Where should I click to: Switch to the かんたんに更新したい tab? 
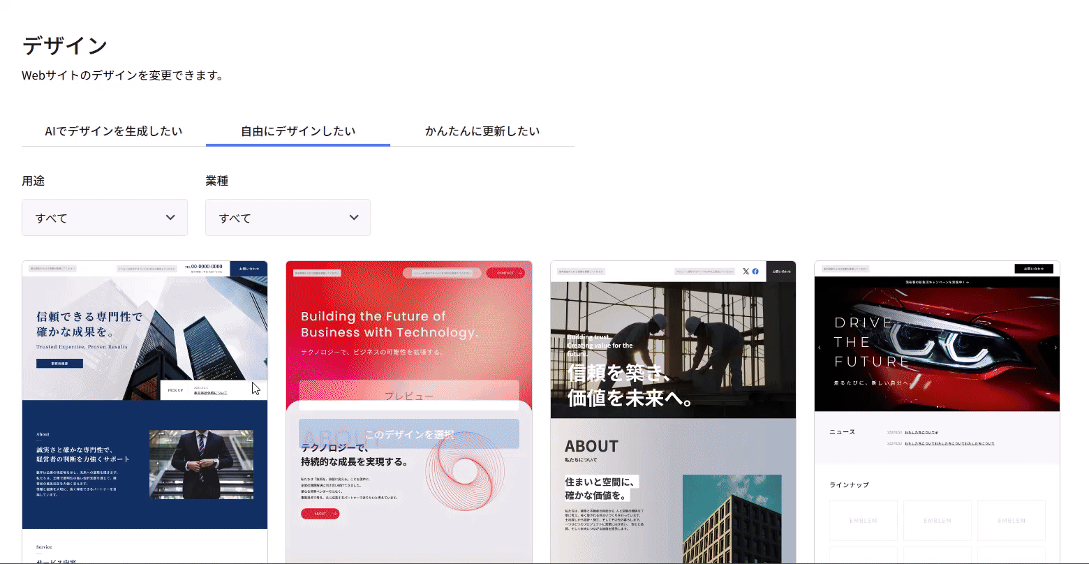coord(482,131)
